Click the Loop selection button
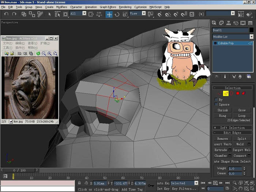This screenshot has width=256, height=192. [242, 116]
